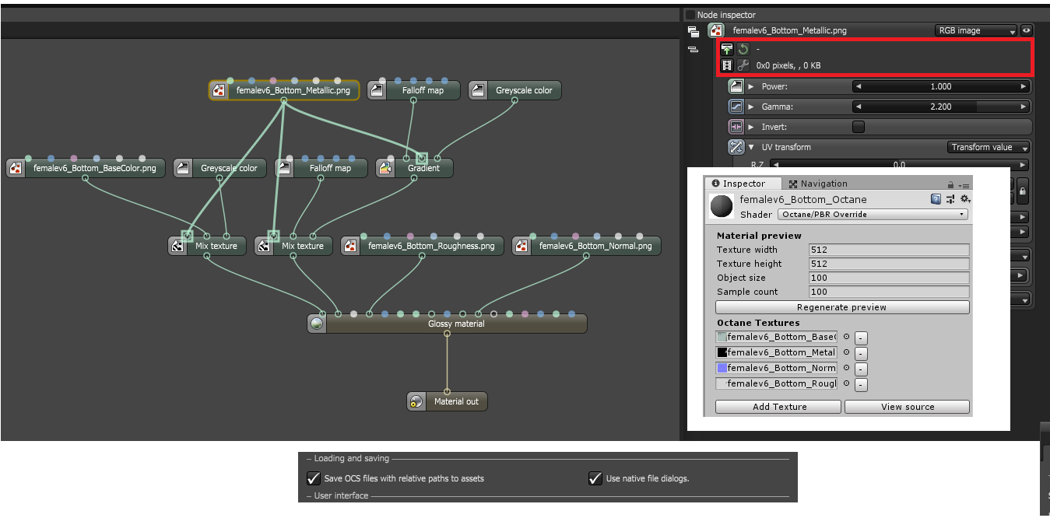Click the View source button
1050x532 pixels.
click(x=908, y=407)
